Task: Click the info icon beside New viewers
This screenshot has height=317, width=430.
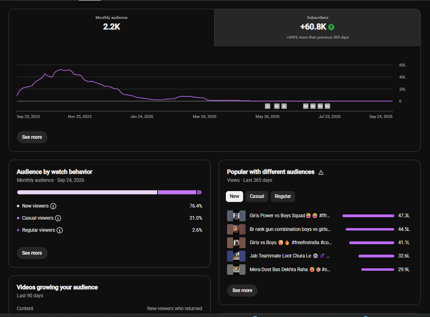Action: [x=53, y=206]
